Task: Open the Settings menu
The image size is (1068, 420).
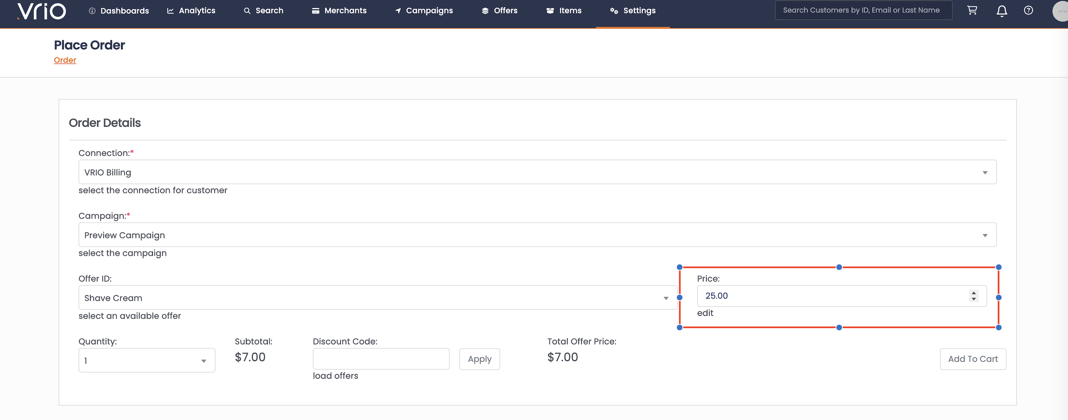Action: coord(633,11)
